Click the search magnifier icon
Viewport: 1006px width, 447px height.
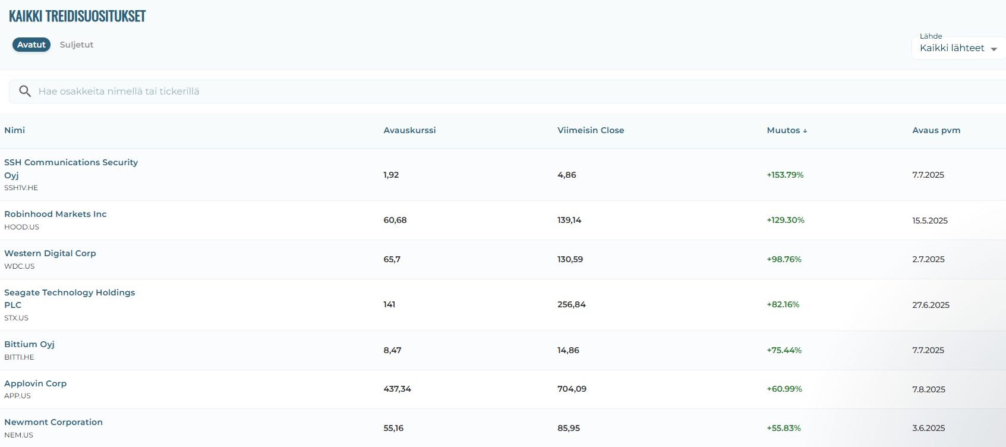(x=25, y=91)
